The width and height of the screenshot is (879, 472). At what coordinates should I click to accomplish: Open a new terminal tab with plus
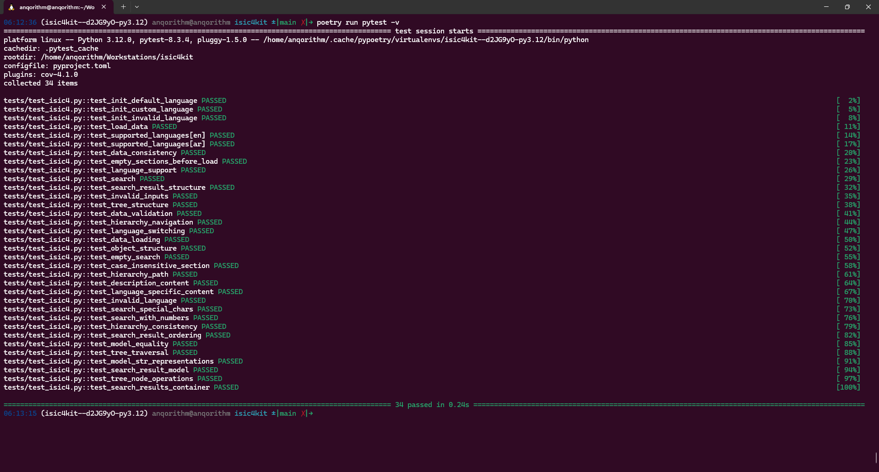click(x=123, y=7)
